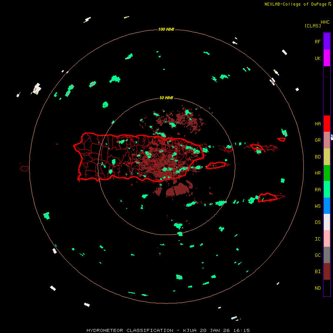Click the WS blue legend swatch
The height and width of the screenshot is (333, 333).
(327, 206)
